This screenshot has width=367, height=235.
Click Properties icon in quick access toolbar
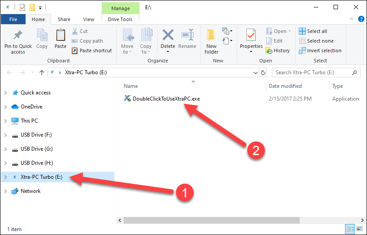(22, 7)
